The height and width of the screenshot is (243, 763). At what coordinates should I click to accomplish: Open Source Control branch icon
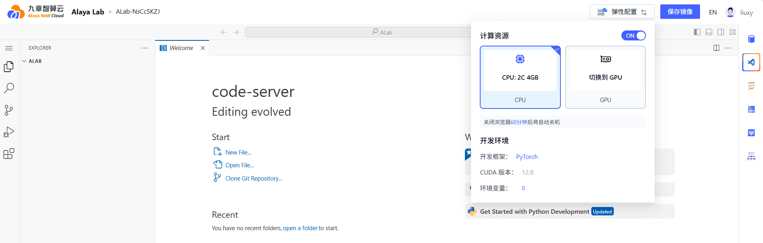click(x=9, y=110)
